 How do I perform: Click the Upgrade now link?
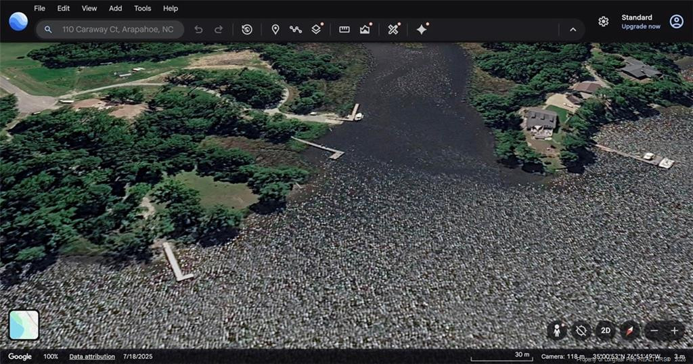(x=640, y=26)
